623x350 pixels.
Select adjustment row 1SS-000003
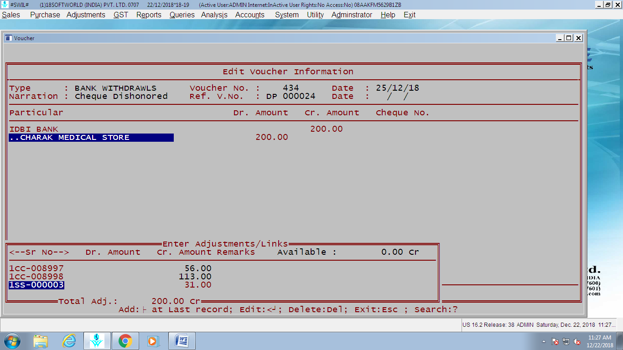click(x=36, y=285)
